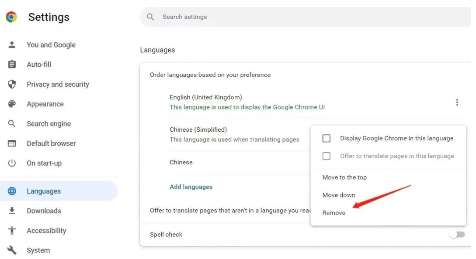This screenshot has height=259, width=476.
Task: Select the You and Google account icon
Action: [x=11, y=44]
